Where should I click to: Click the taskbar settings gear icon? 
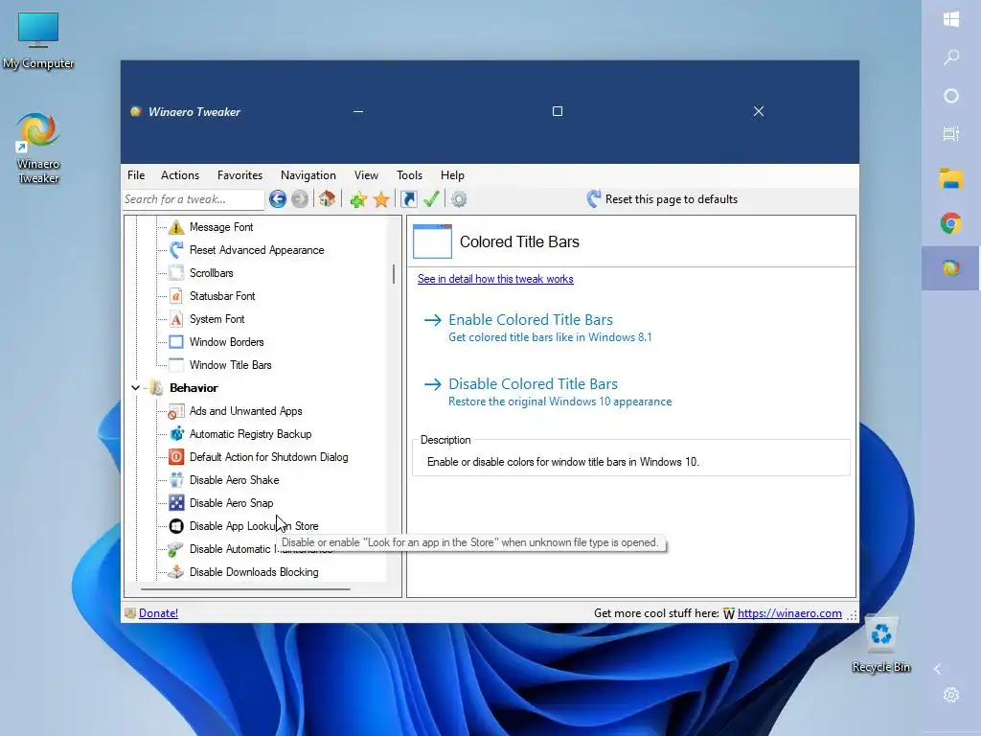951,695
